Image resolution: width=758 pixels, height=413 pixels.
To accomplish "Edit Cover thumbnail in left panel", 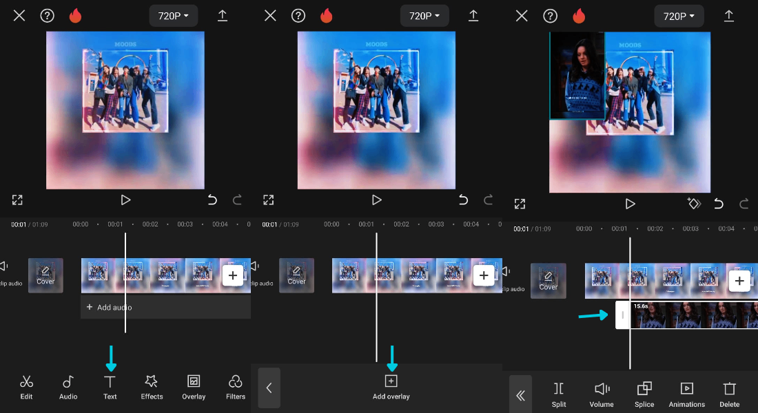I will 45,275.
